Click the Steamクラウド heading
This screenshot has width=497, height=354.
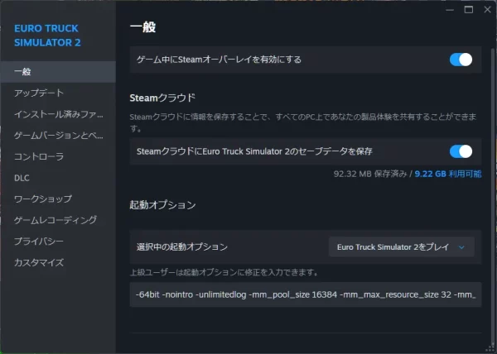tap(162, 98)
